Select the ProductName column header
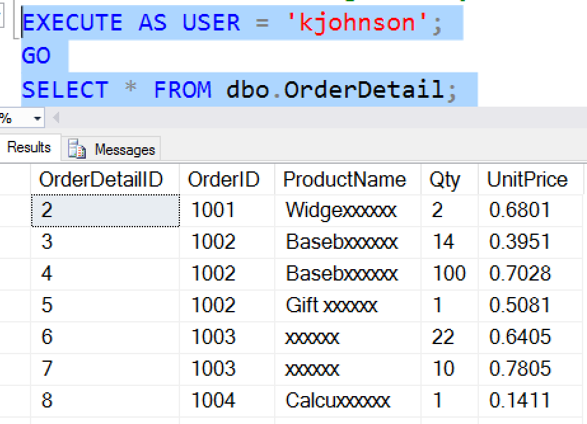587x424 pixels. (348, 180)
